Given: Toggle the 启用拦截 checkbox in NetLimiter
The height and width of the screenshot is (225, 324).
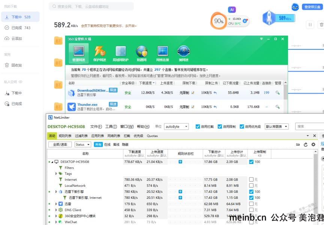Looking at the screenshot, I should (198, 127).
